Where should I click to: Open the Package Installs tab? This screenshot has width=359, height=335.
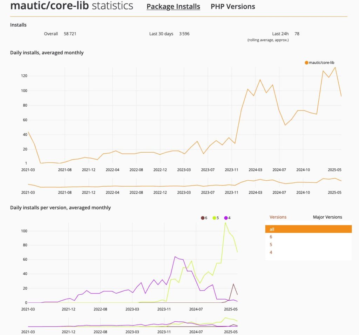173,6
